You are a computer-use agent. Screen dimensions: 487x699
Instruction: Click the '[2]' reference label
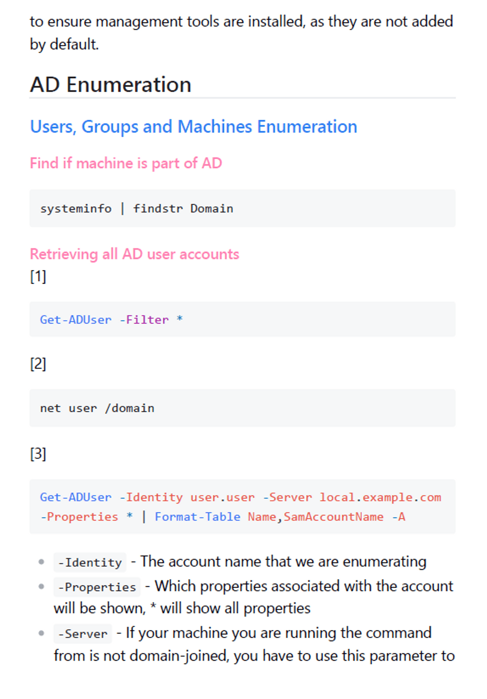pos(38,364)
